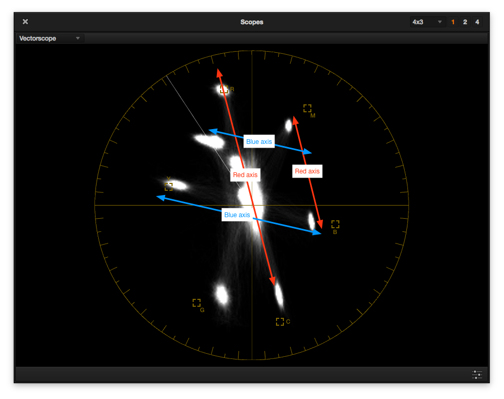
Task: Click the vectorscope graticule center crosshair
Action: pyautogui.click(x=252, y=205)
